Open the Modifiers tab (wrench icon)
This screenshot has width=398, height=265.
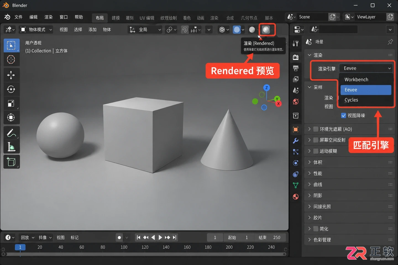click(x=296, y=141)
